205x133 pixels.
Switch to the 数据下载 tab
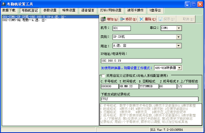(9, 10)
